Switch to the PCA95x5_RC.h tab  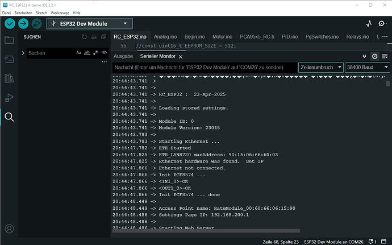(x=257, y=37)
